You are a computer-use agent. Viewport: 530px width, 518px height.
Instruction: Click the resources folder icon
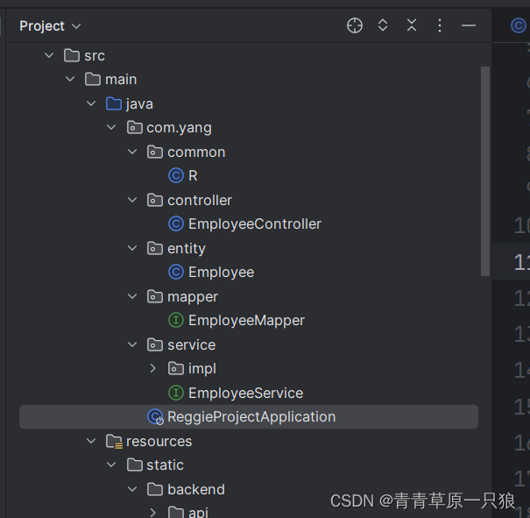pyautogui.click(x=114, y=441)
